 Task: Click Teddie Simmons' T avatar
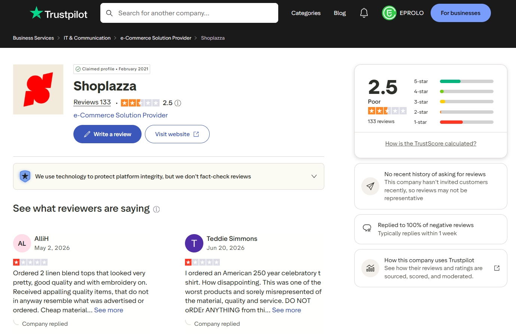click(194, 243)
